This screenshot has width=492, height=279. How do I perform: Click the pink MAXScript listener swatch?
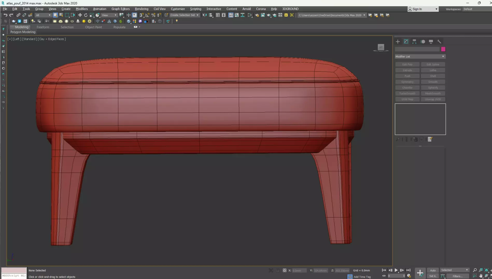[14, 270]
